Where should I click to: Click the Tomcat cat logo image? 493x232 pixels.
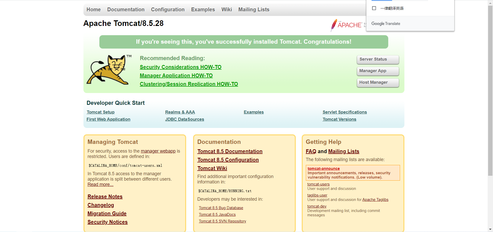click(109, 70)
